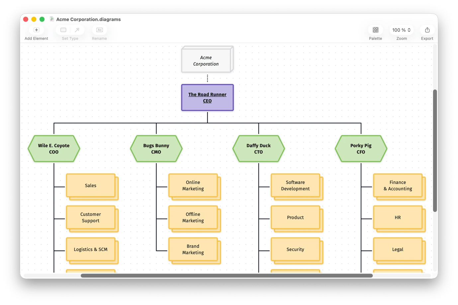Select the Online Marketing box
The width and height of the screenshot is (458, 305).
point(194,187)
